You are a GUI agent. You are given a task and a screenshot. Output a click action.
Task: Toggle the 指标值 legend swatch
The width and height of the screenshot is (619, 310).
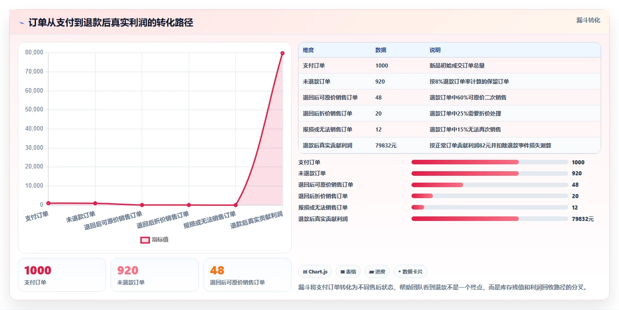(x=145, y=240)
